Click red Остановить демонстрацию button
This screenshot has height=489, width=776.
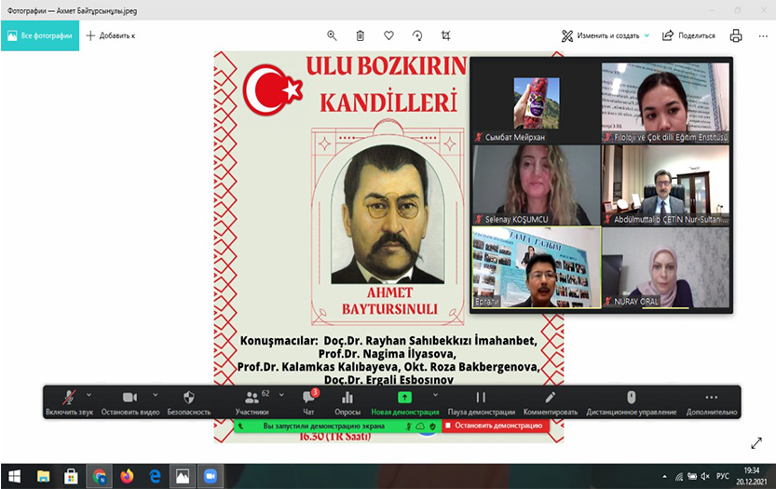(x=495, y=426)
